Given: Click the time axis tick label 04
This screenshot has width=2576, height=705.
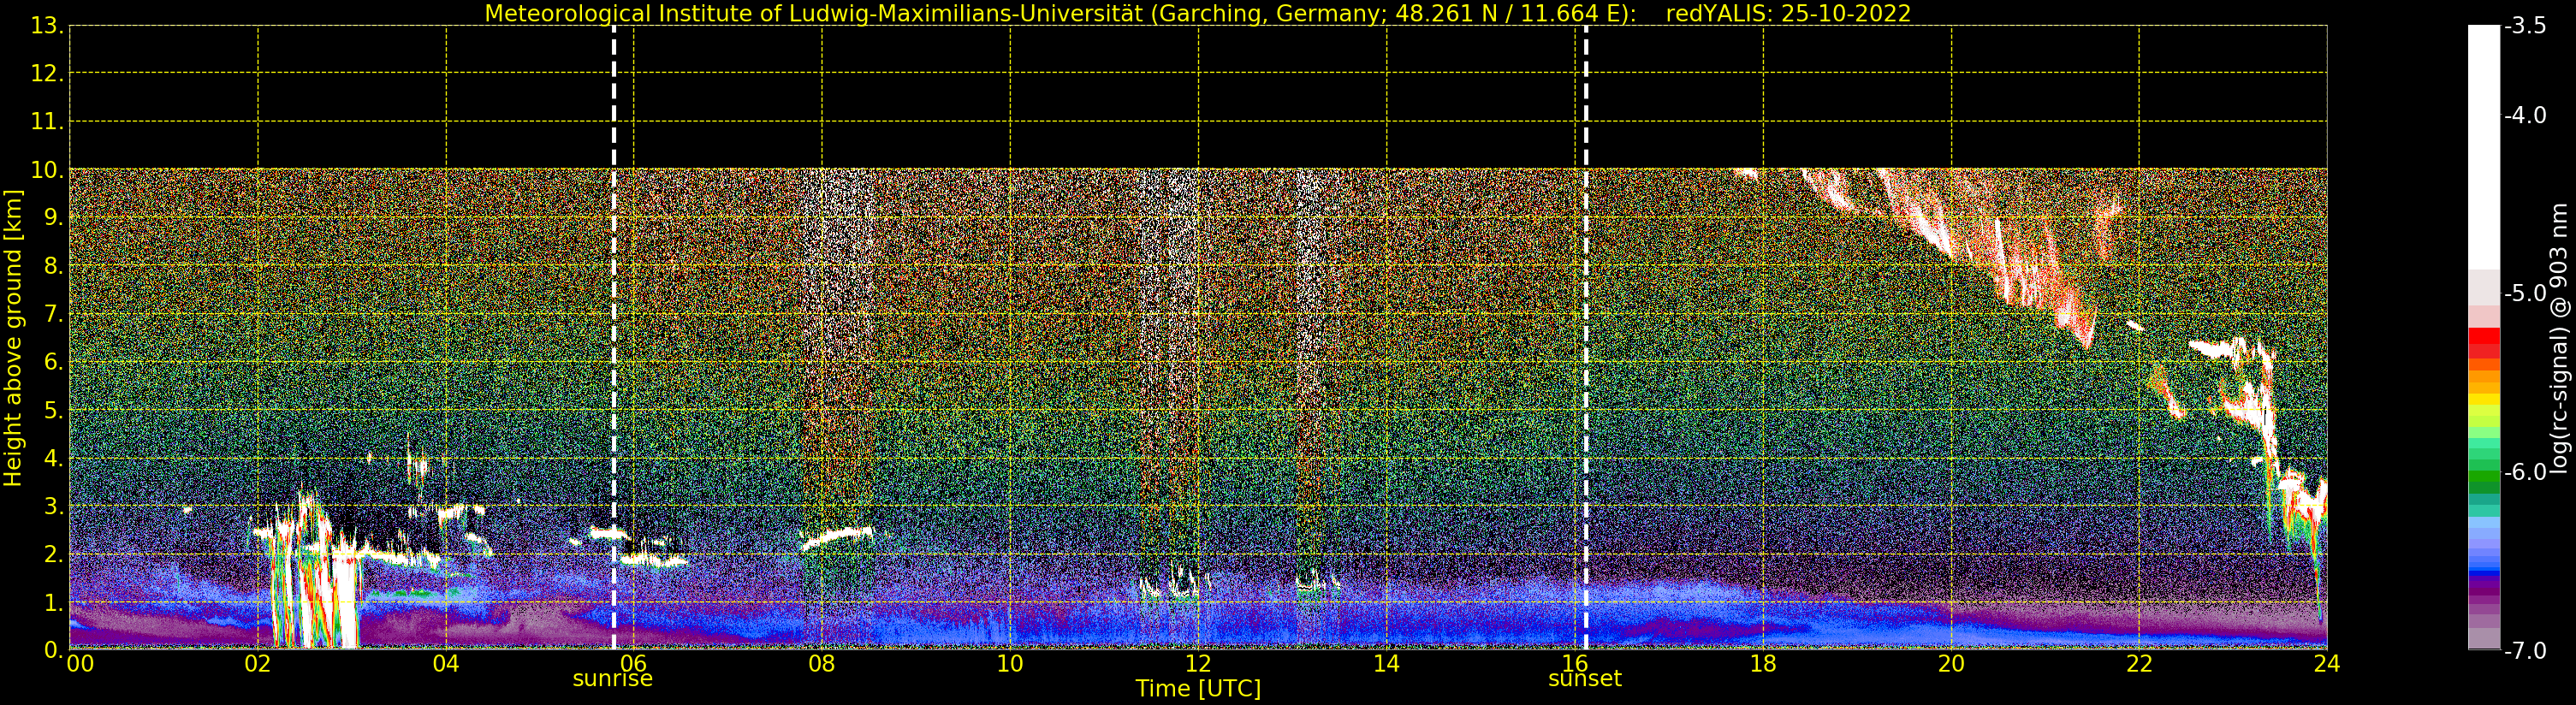Looking at the screenshot, I should point(446,663).
